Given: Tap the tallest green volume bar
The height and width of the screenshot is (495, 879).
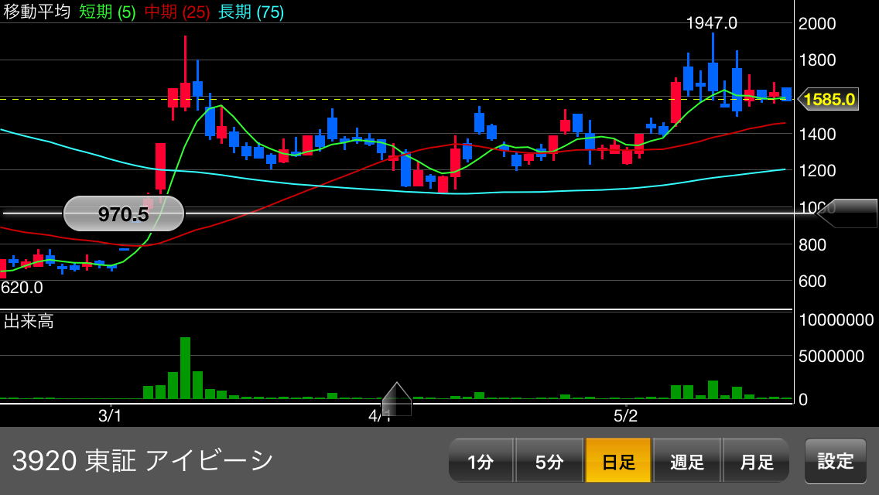Looking at the screenshot, I should (x=185, y=368).
